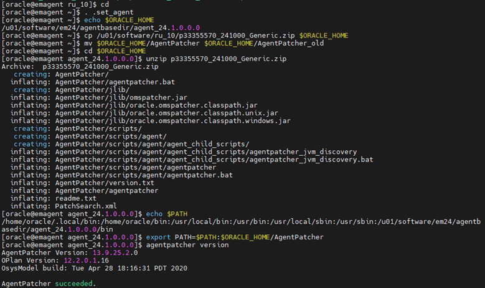Select the Archive: p33355570_241000_Generic.zip line
This screenshot has width=485, height=288.
[x=80, y=67]
